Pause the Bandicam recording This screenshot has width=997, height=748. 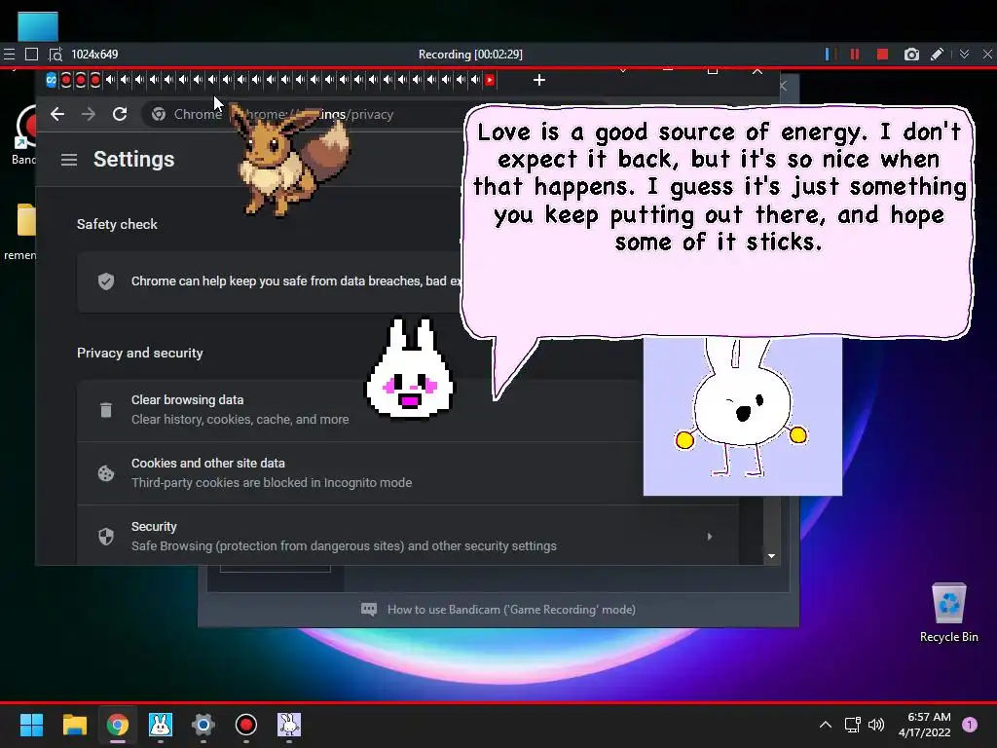point(855,55)
